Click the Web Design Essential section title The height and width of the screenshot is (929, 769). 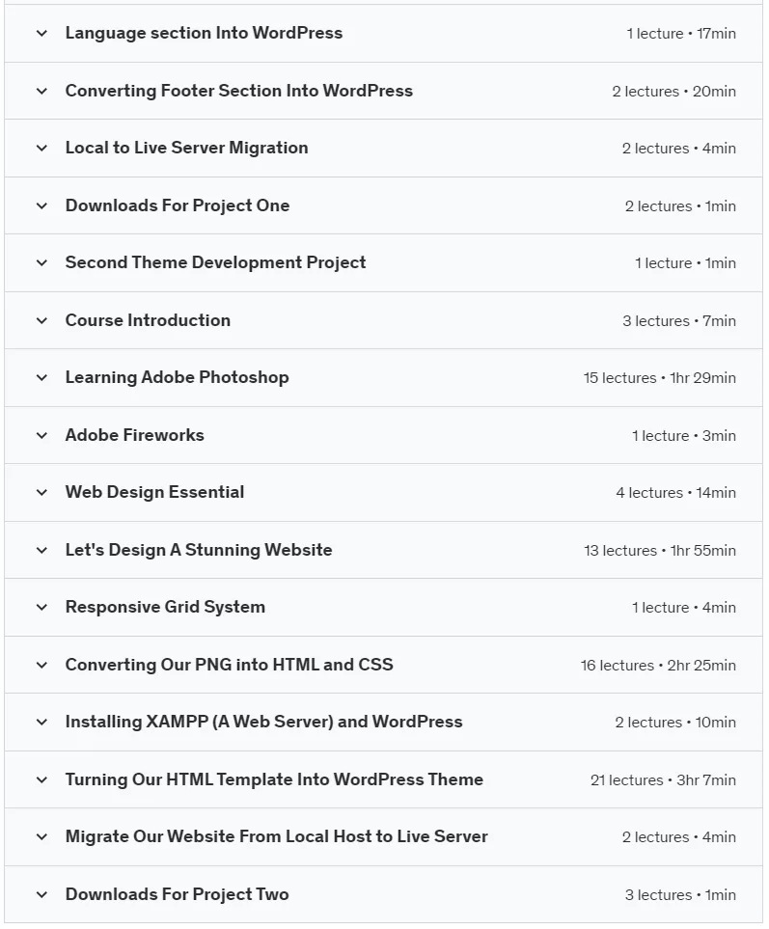[154, 492]
